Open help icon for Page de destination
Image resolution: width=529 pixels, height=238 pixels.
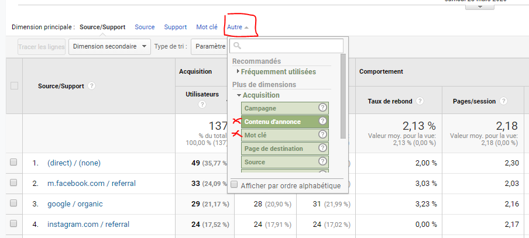pos(323,148)
